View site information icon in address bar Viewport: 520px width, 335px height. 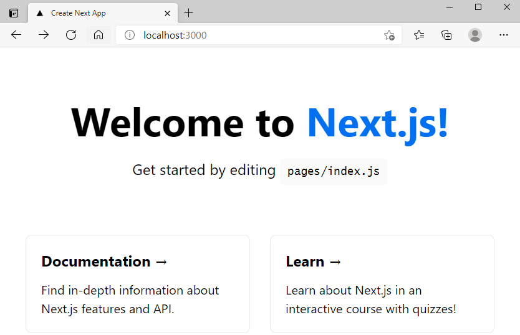[x=129, y=35]
